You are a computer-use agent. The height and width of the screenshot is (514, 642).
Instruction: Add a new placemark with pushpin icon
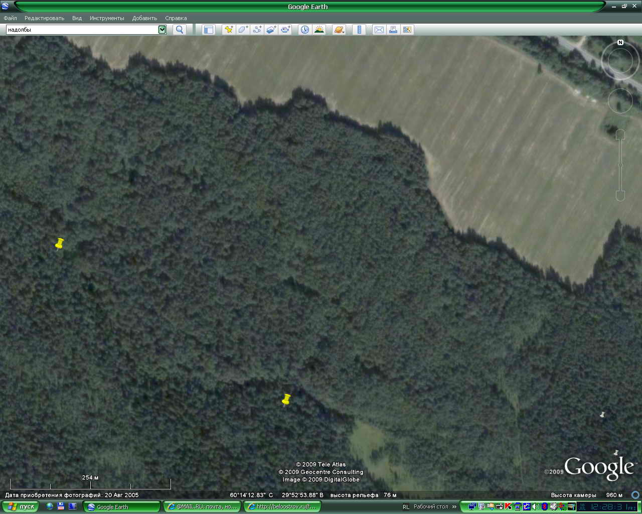229,30
